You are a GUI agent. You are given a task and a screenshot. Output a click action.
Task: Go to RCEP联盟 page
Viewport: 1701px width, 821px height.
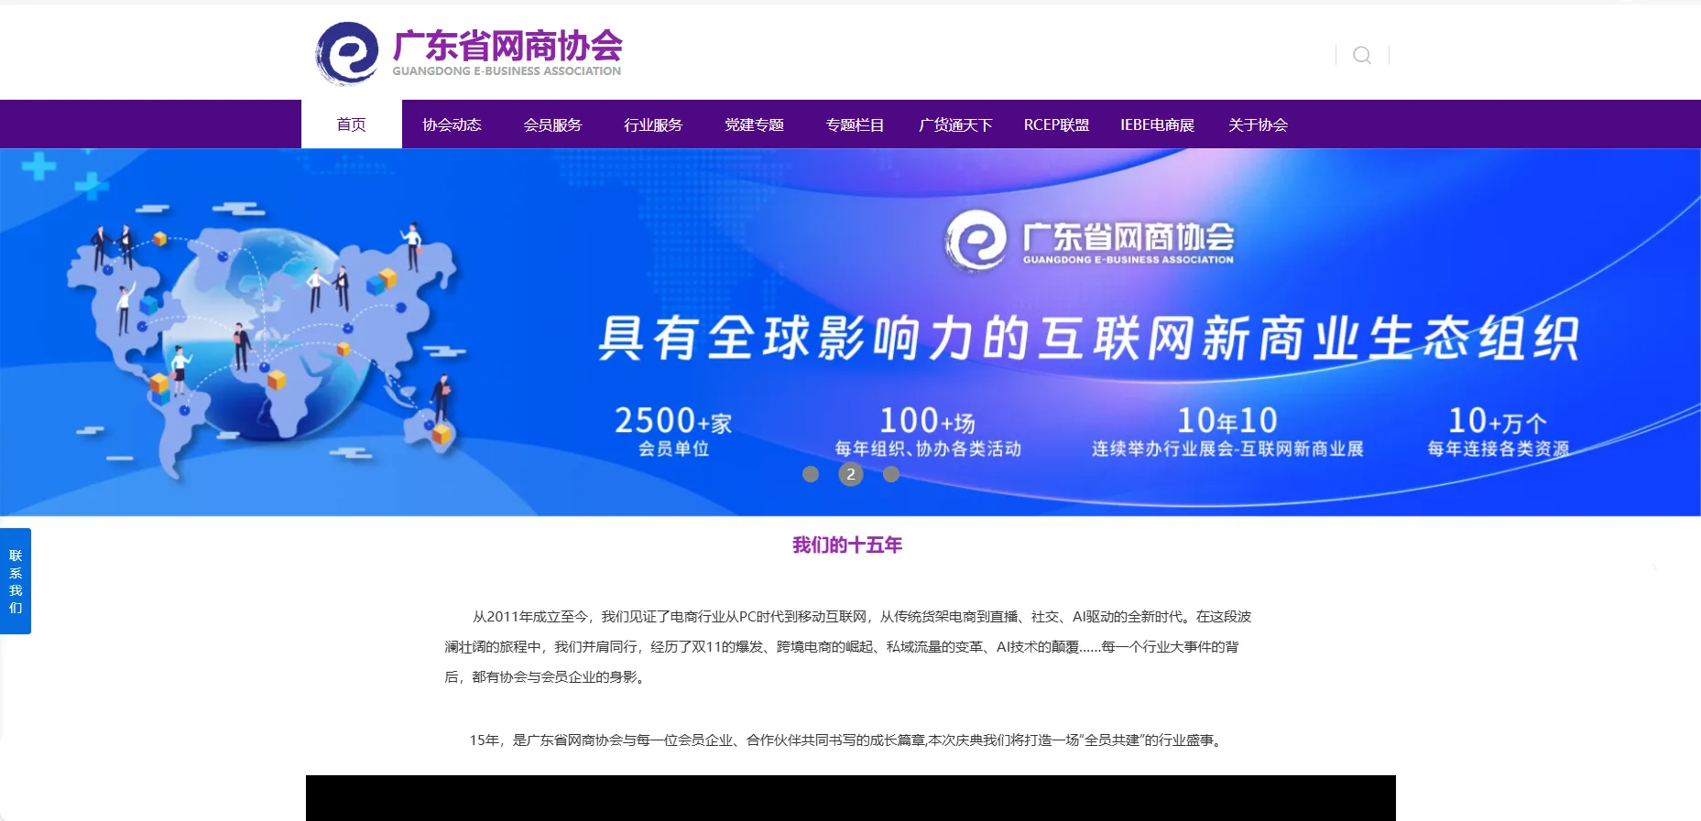(1056, 124)
